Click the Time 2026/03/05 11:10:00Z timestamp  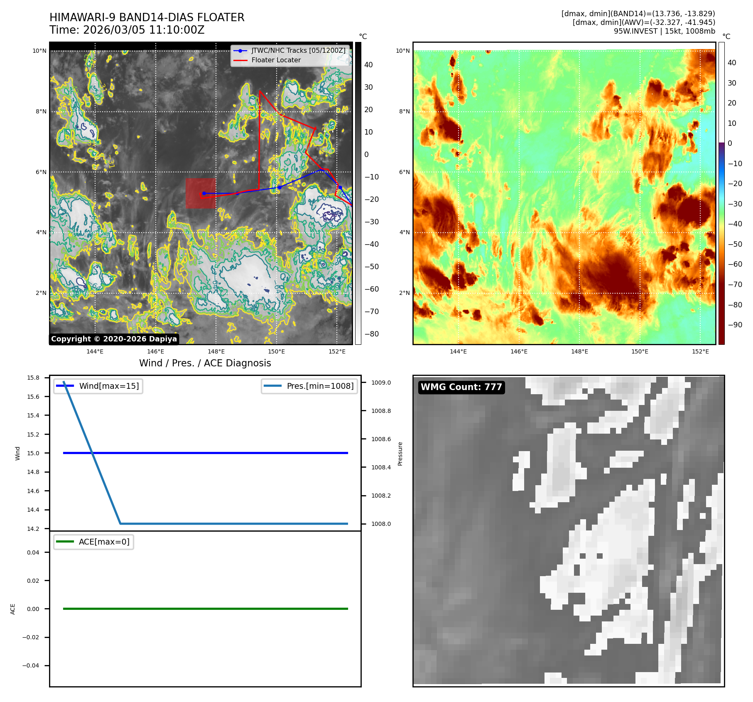pyautogui.click(x=127, y=30)
